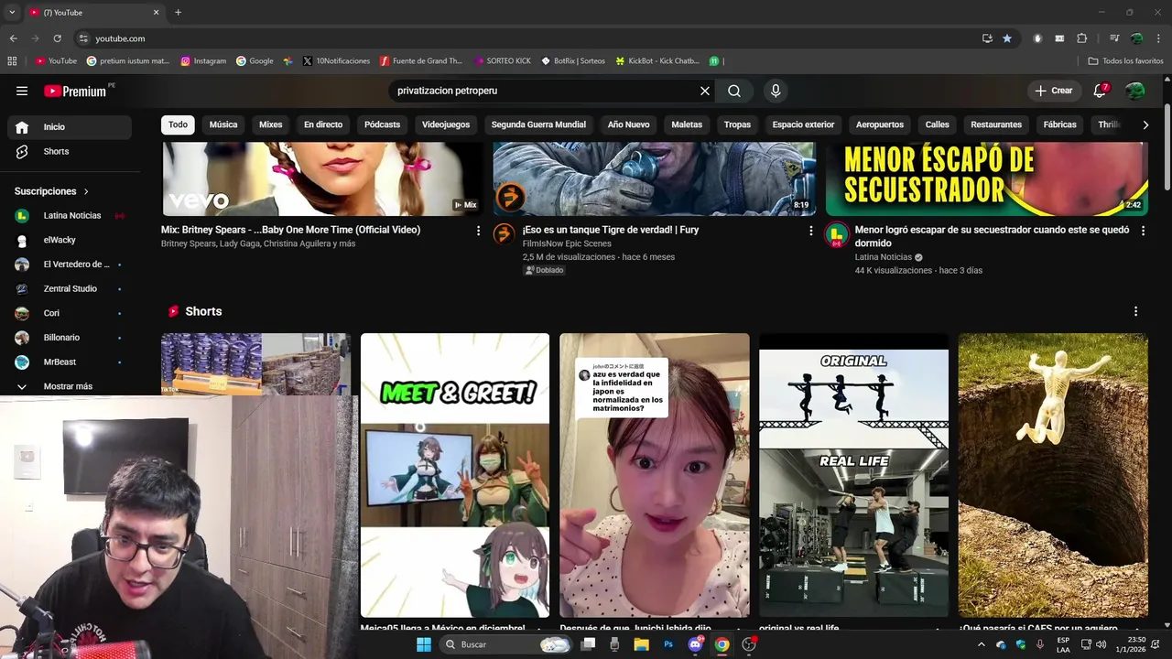Reload the page in Chrome
Screen dimensions: 1172x659
(57, 38)
